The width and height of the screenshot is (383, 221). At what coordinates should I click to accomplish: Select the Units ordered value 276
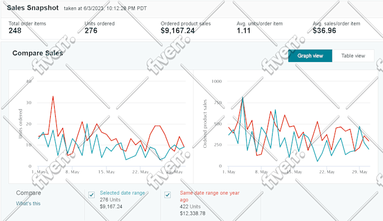click(x=91, y=30)
